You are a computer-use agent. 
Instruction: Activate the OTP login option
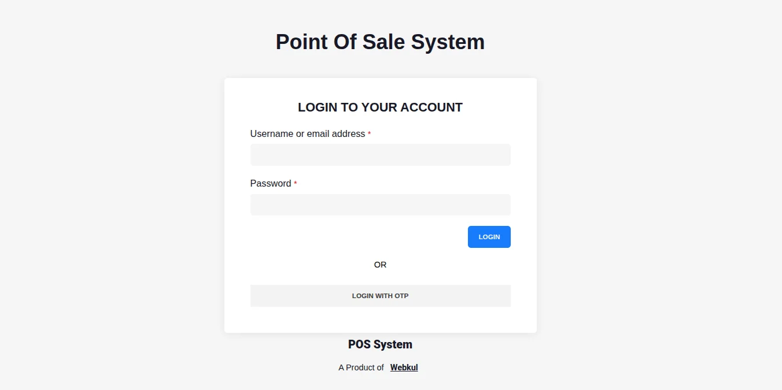[380, 295]
